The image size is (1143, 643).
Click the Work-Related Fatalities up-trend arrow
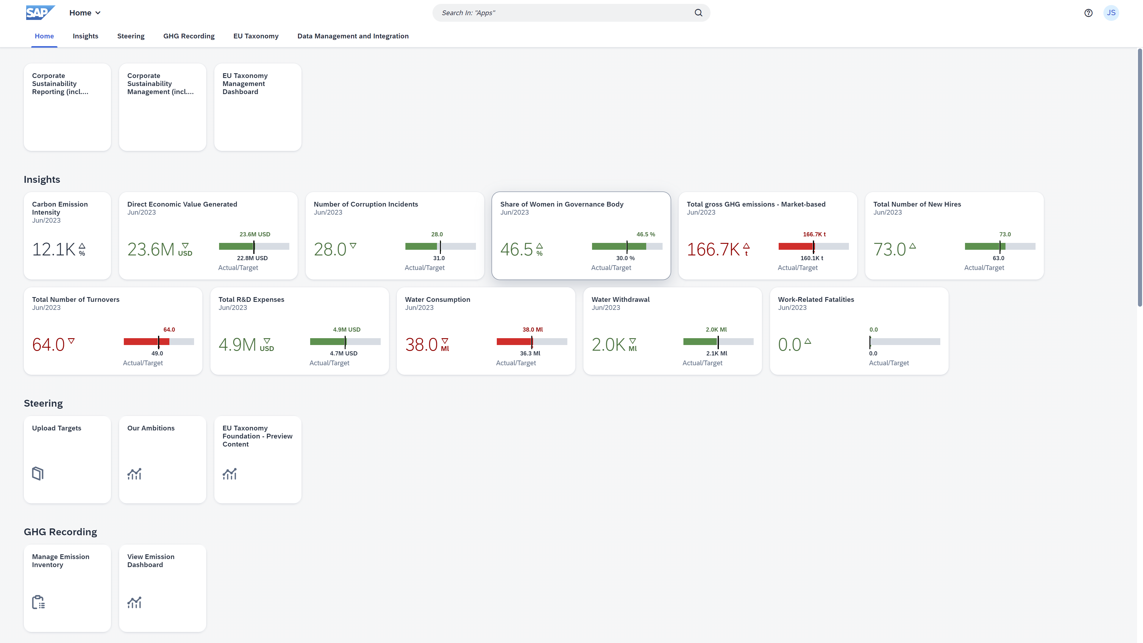click(808, 341)
